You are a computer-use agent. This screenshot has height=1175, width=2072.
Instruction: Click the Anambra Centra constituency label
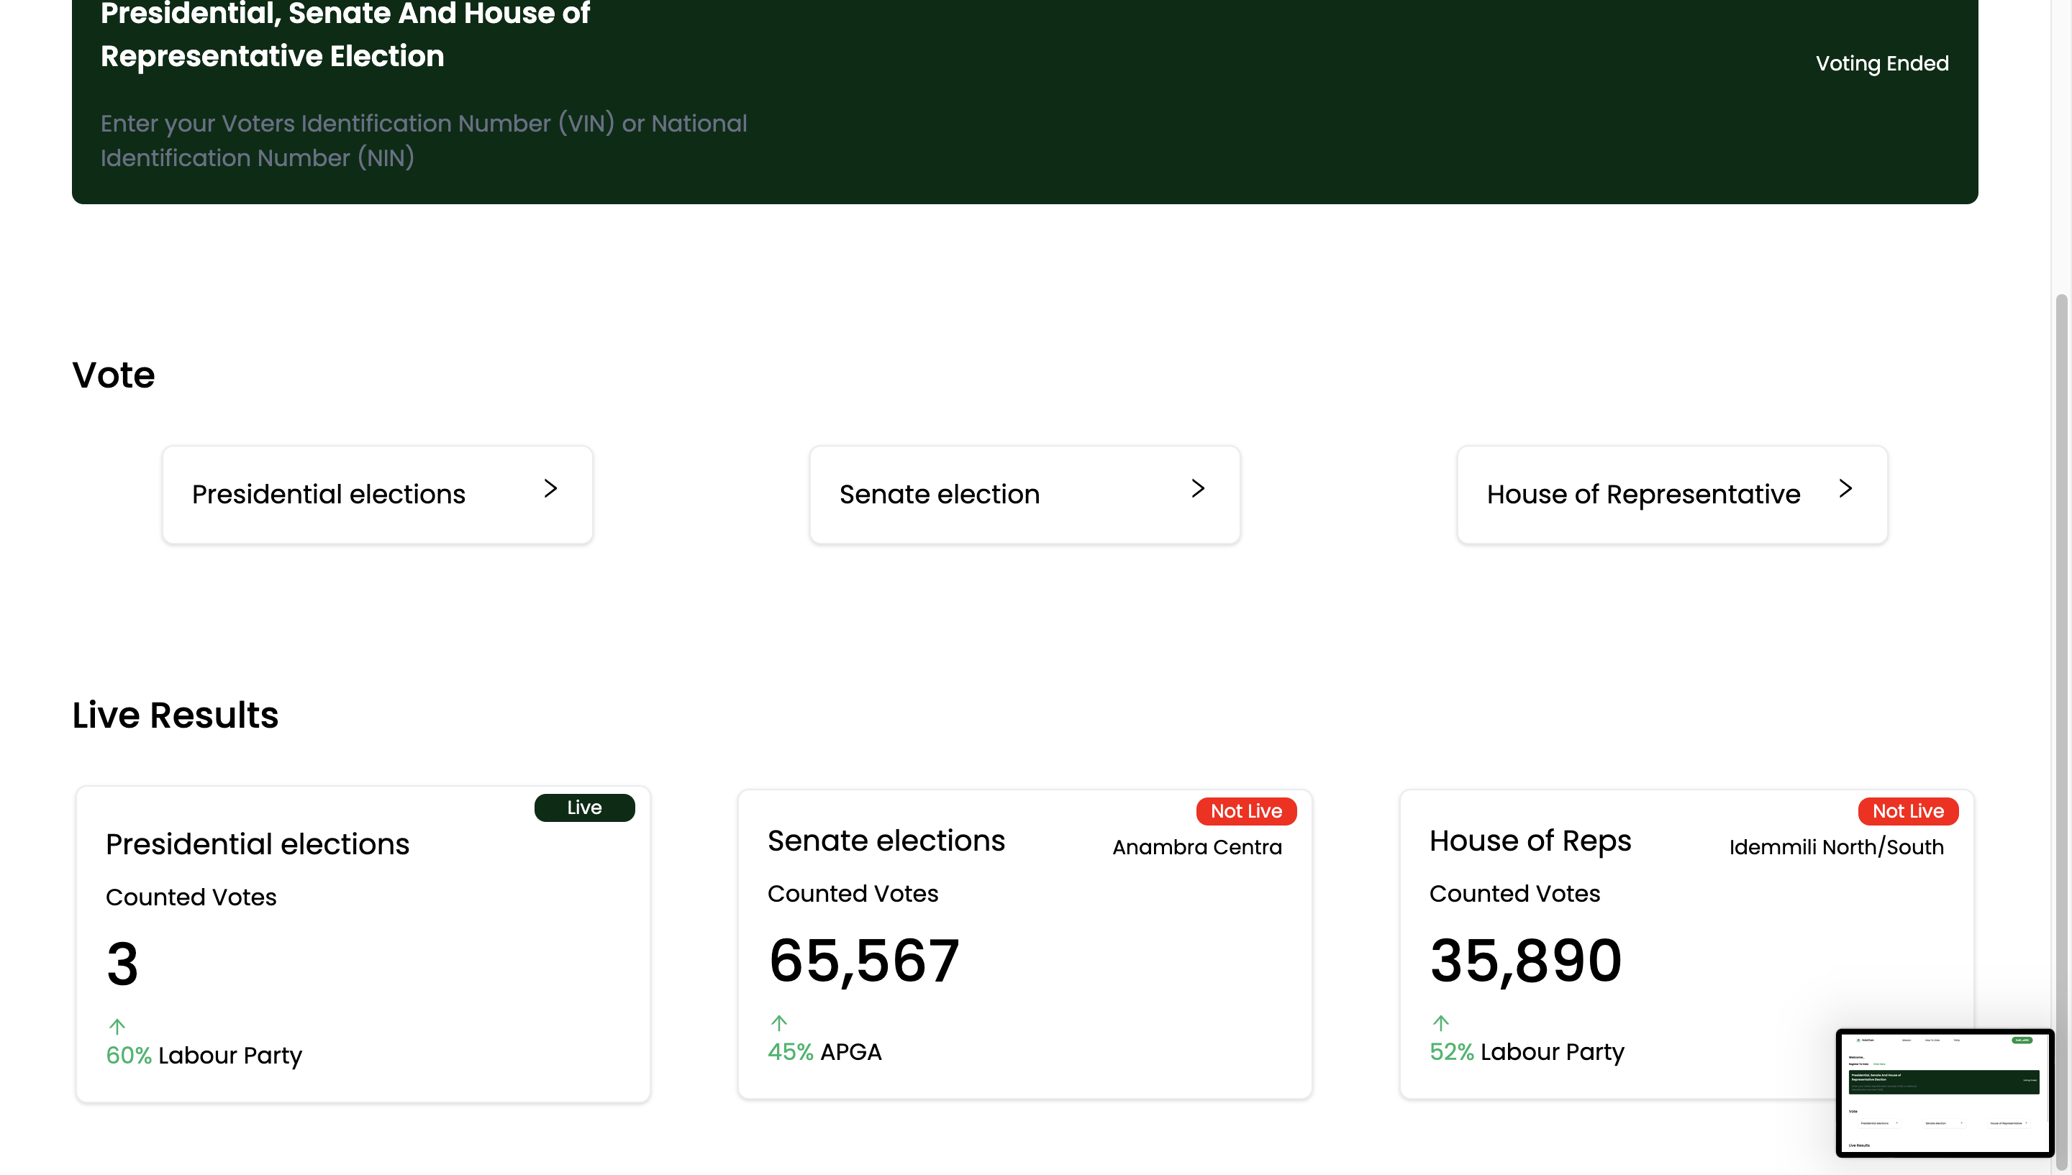(x=1197, y=847)
